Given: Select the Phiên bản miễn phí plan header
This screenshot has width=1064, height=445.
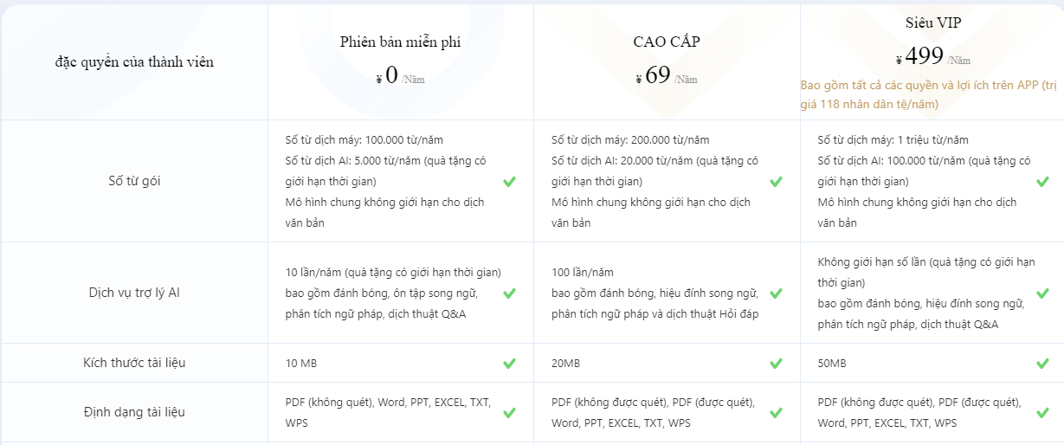Looking at the screenshot, I should 406,42.
